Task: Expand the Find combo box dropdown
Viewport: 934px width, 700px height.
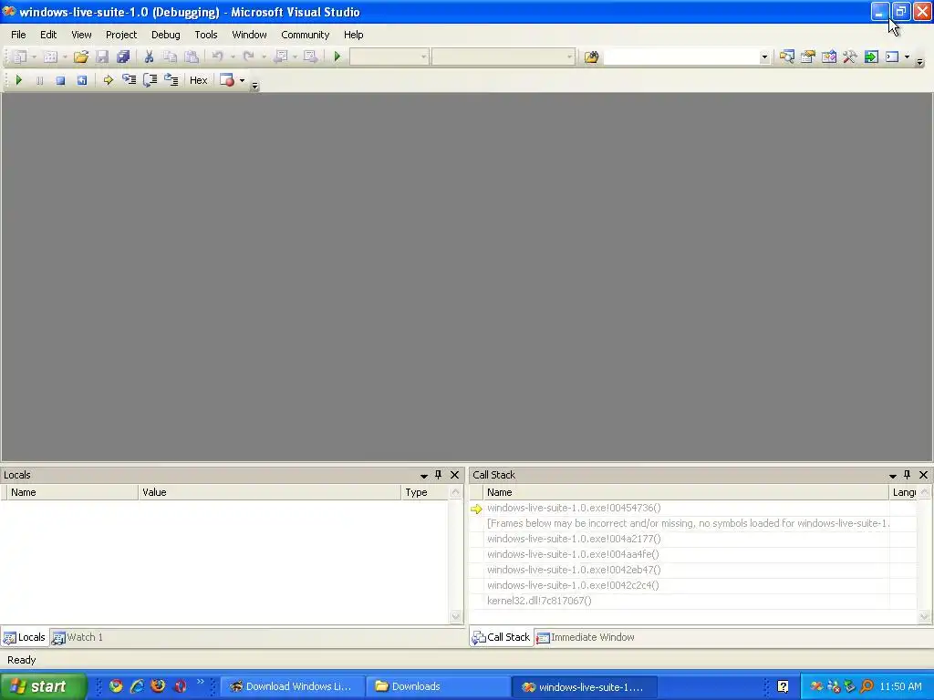Action: tap(764, 57)
